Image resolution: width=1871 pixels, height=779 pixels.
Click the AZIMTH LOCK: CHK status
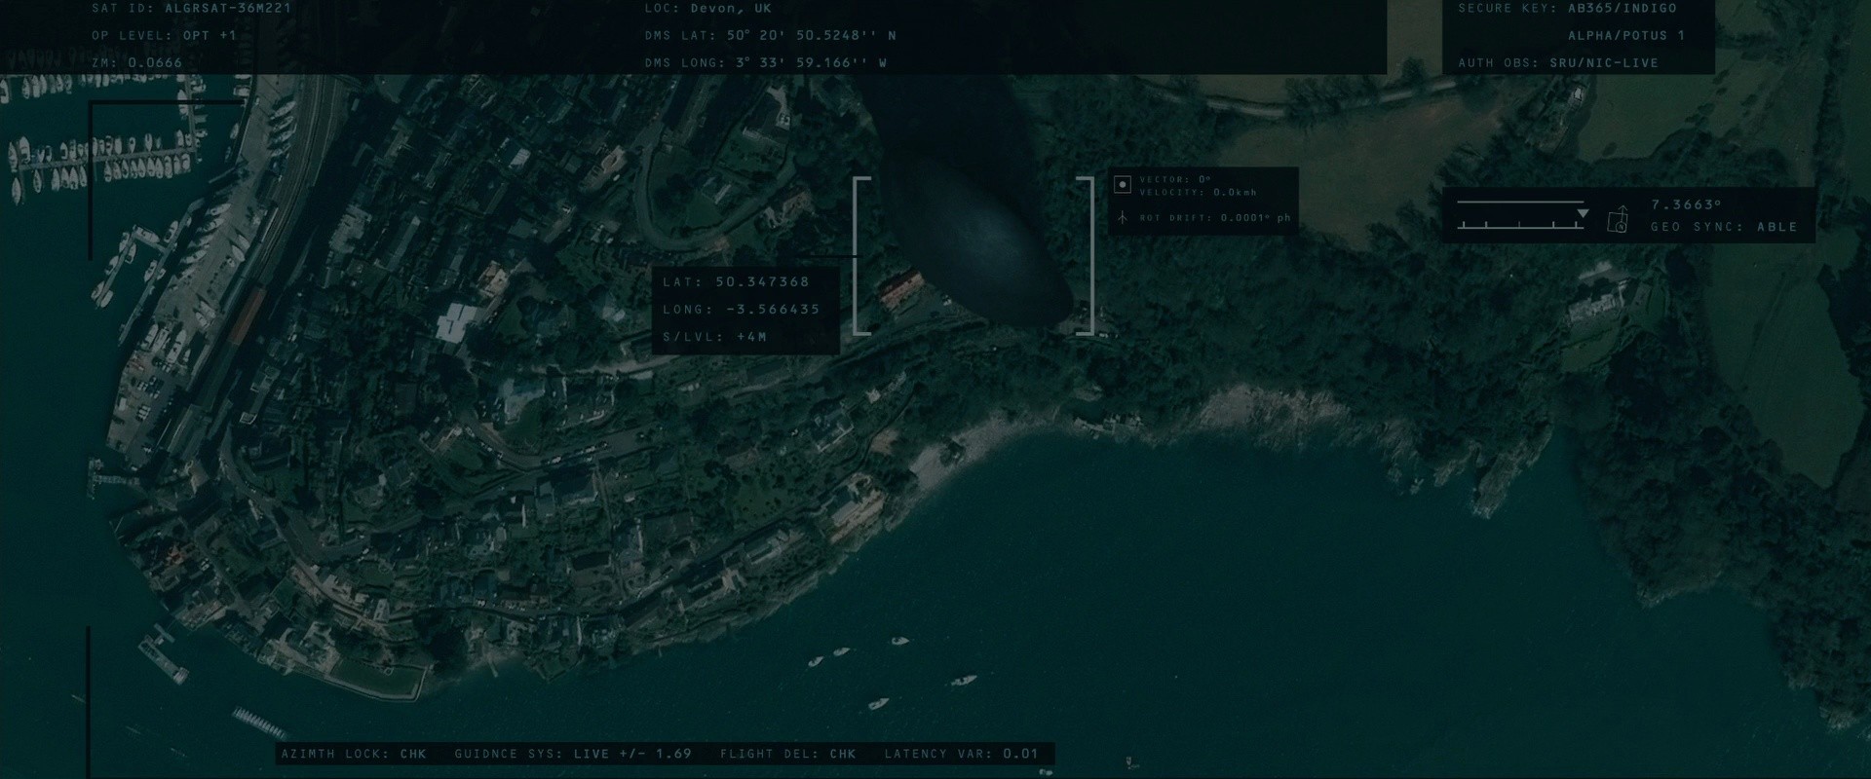click(x=354, y=754)
